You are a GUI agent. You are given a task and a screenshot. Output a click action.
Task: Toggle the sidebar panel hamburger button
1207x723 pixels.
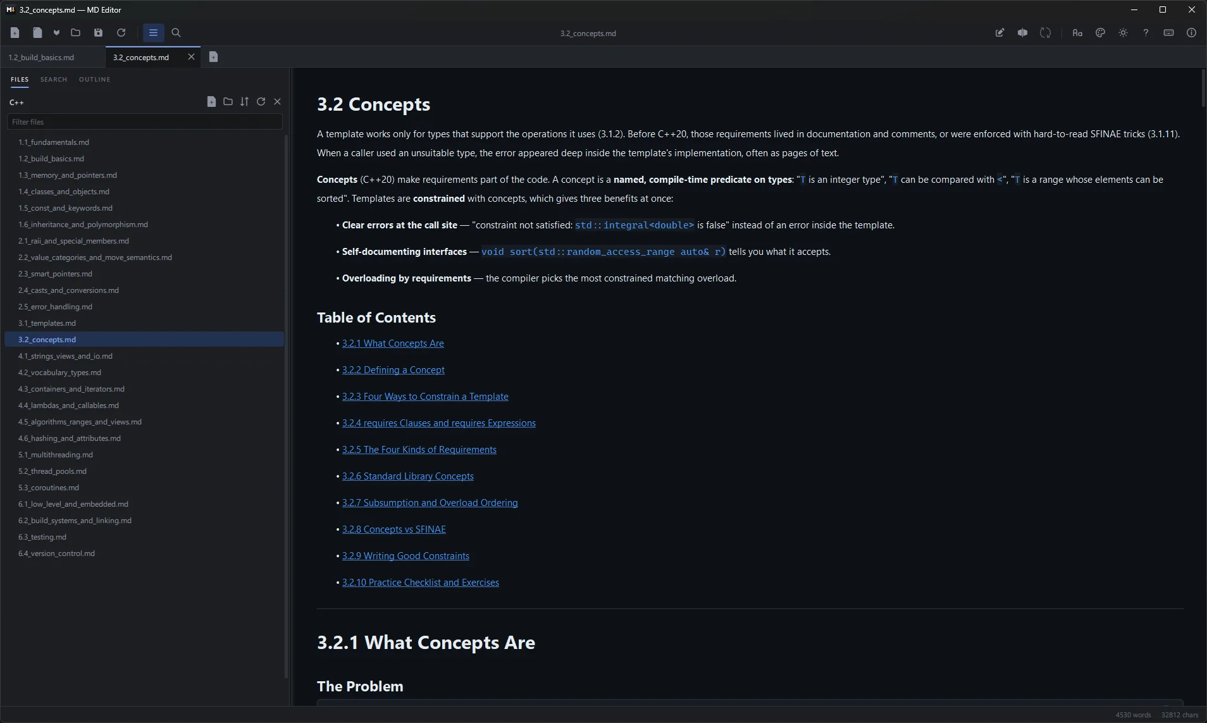tap(153, 33)
